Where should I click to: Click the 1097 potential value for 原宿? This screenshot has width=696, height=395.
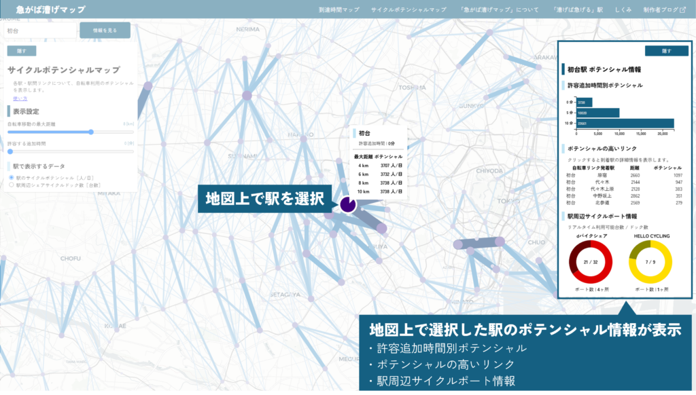pos(678,175)
